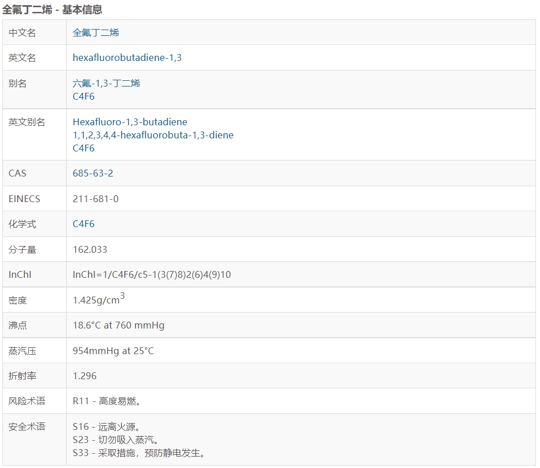
Task: Click the hexafluorobutadiene-1,3 English name link
Action: pyautogui.click(x=127, y=58)
